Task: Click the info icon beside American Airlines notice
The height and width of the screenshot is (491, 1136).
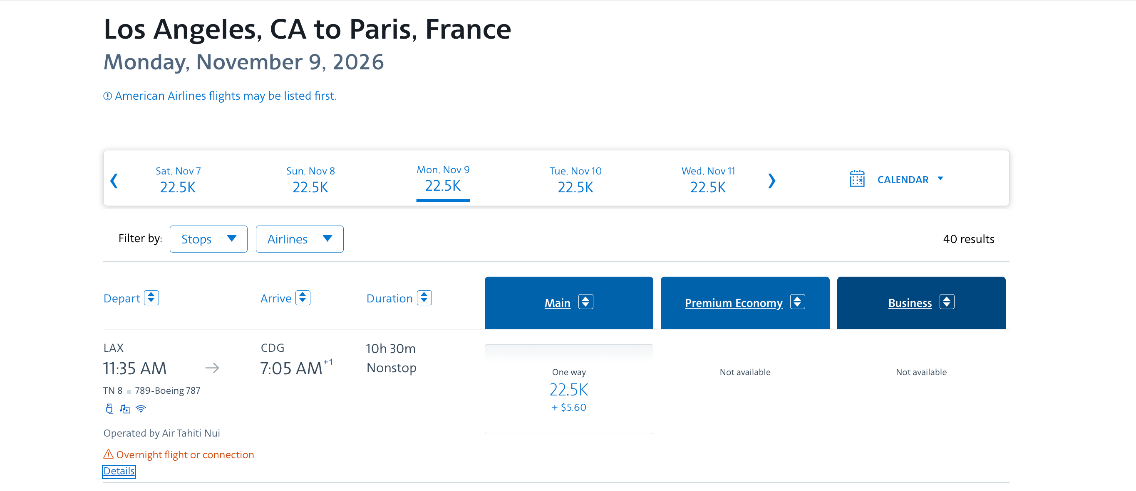Action: (x=108, y=96)
